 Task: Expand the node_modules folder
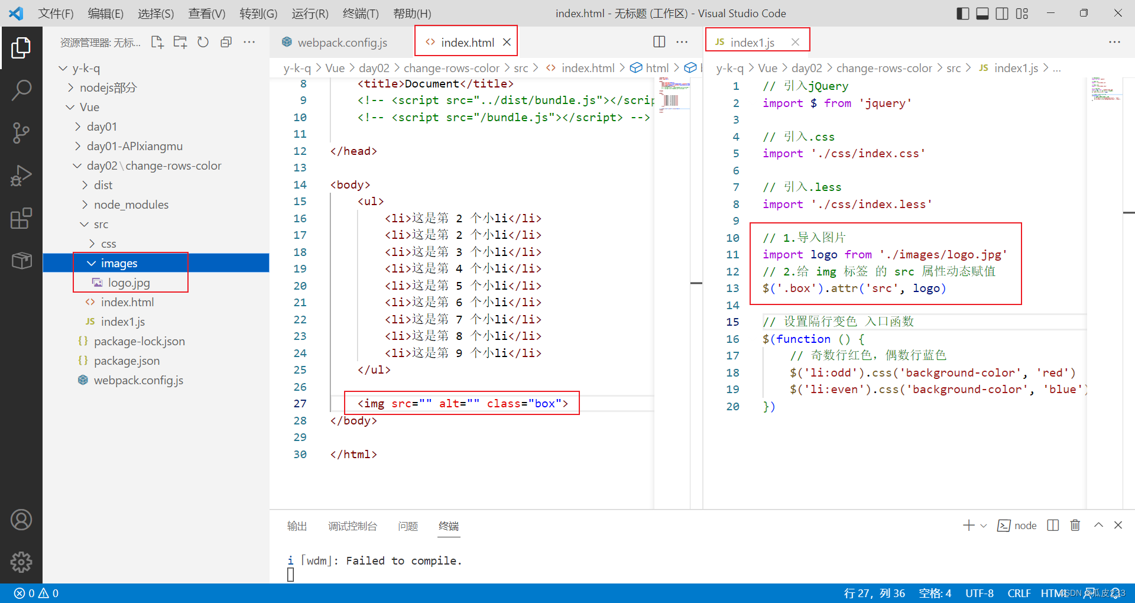pos(85,205)
